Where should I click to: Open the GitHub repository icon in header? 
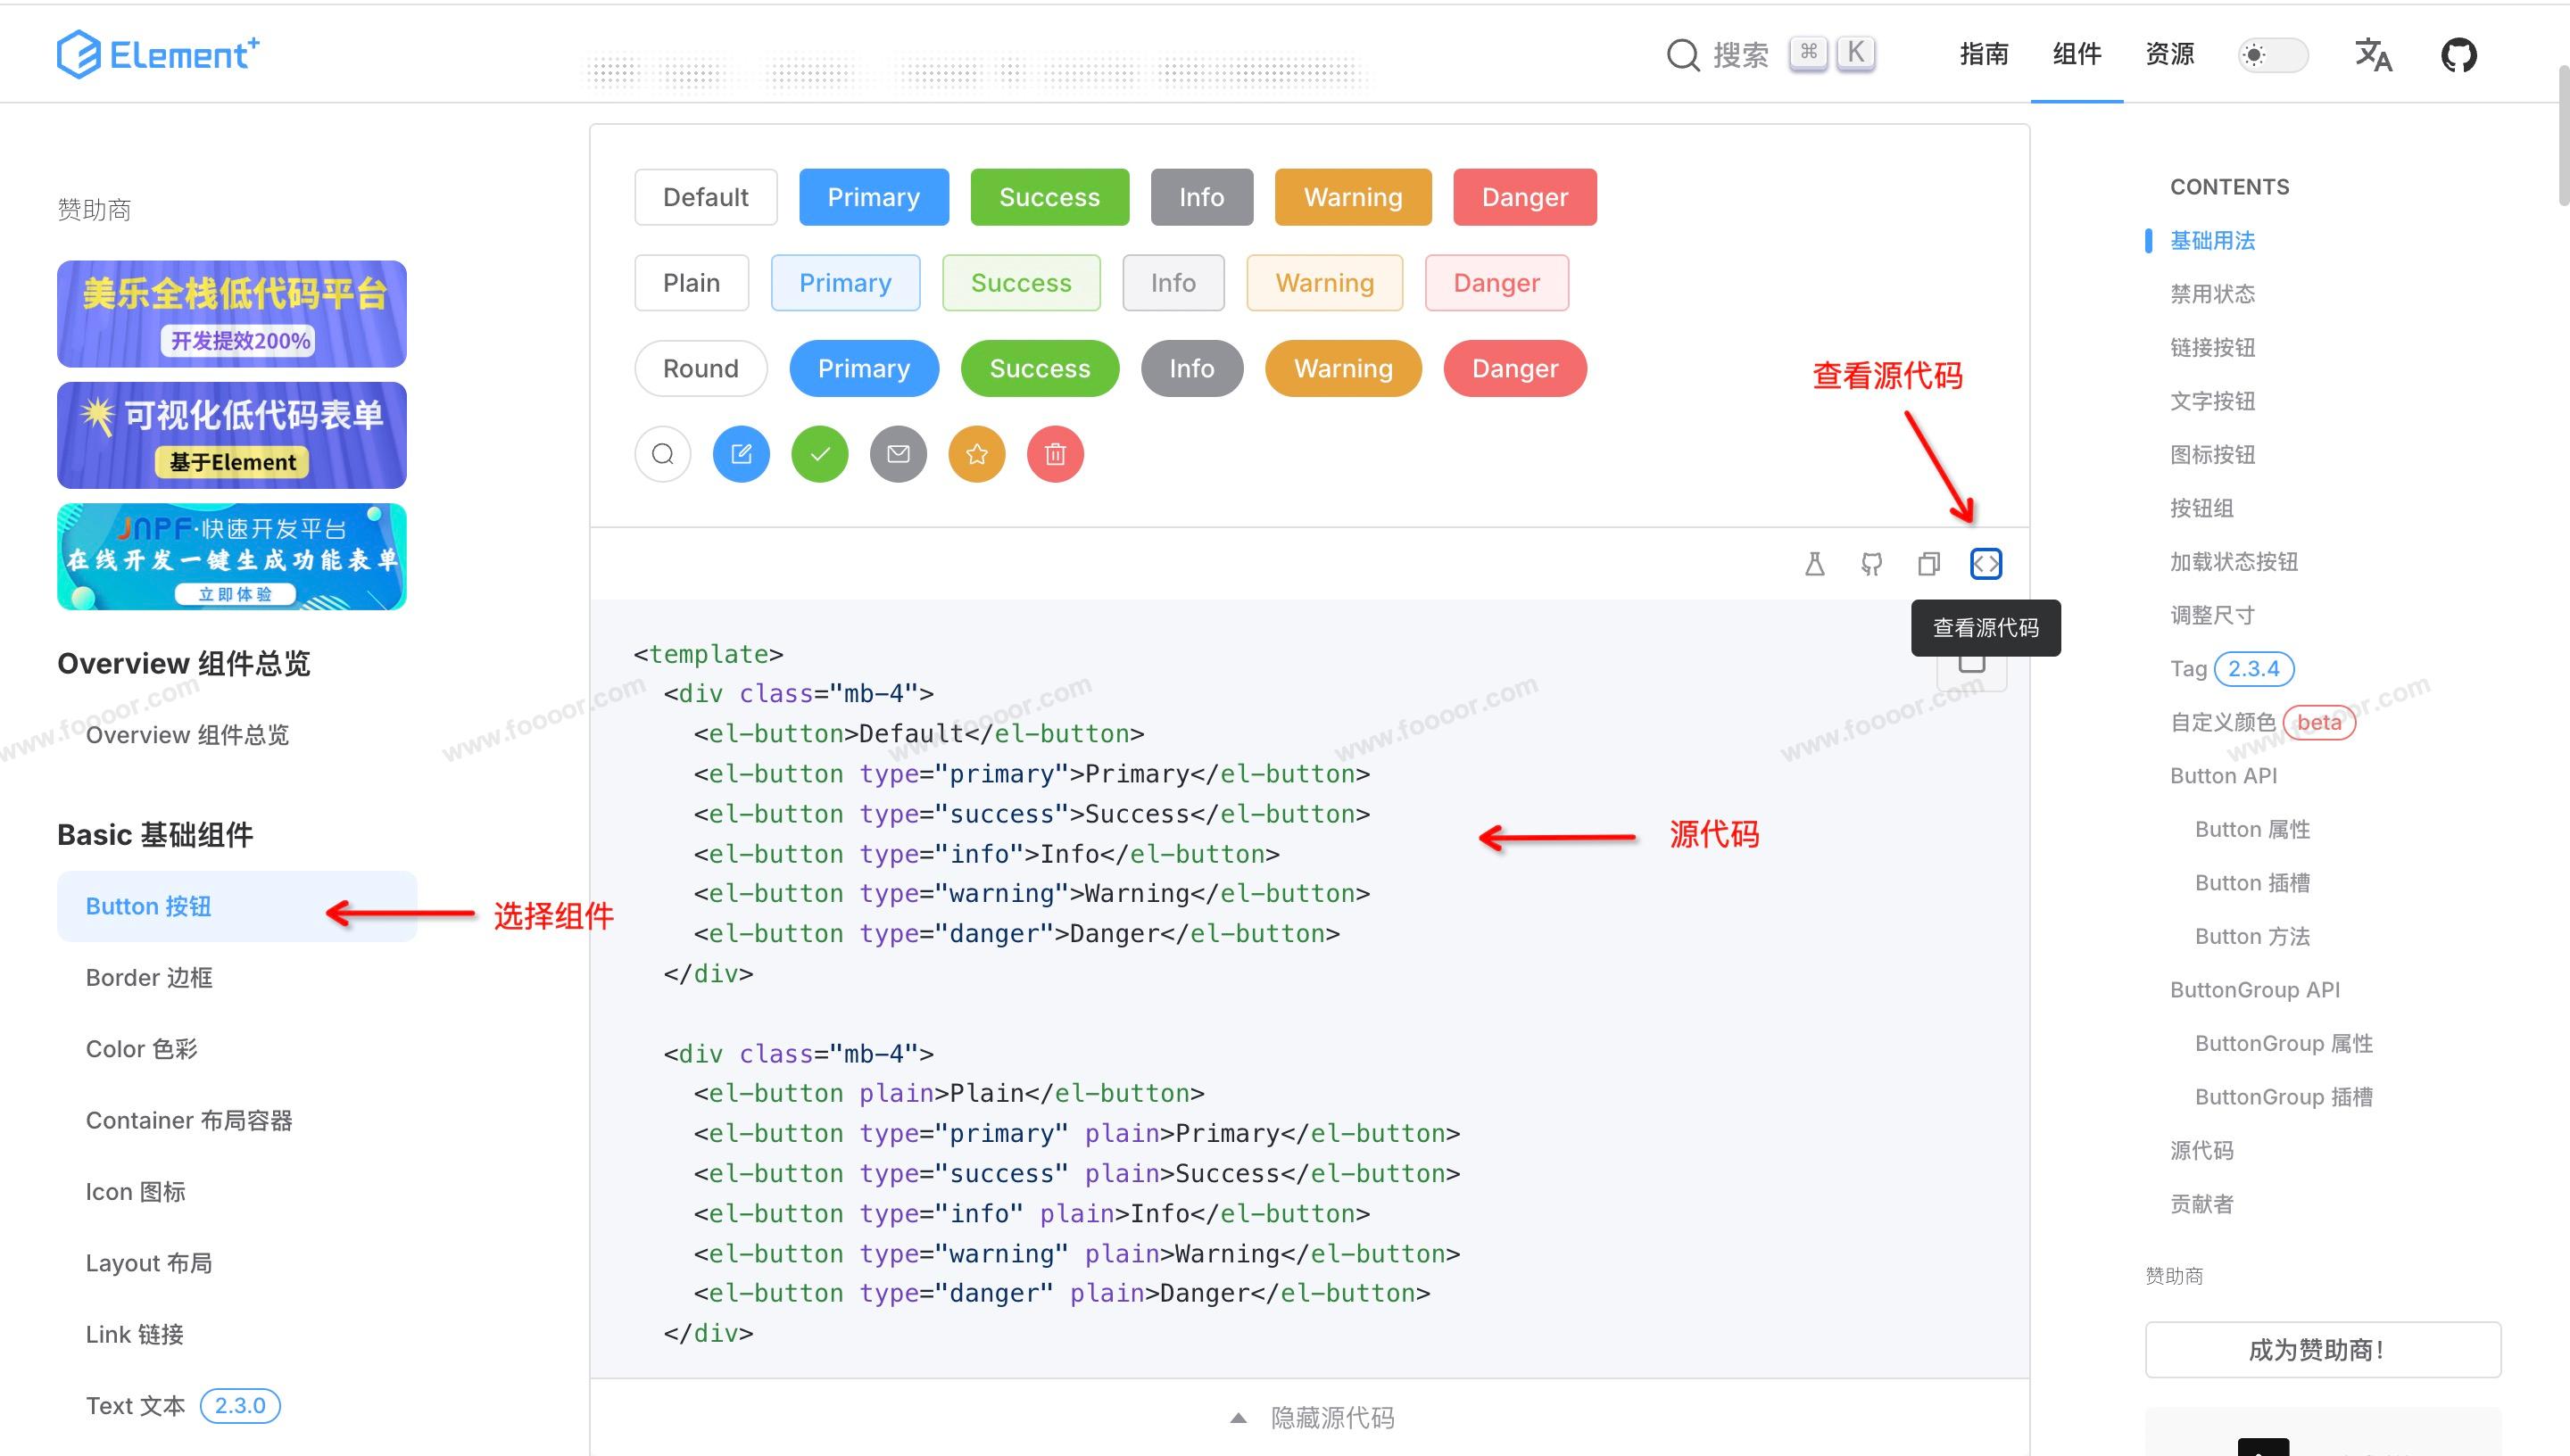coord(2458,54)
